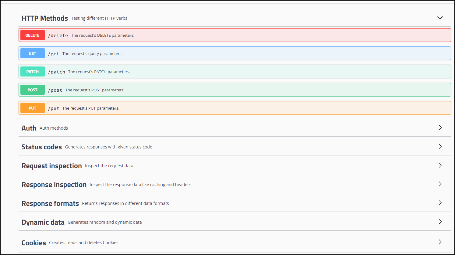Expand Response inspection with its arrow icon

(440, 184)
